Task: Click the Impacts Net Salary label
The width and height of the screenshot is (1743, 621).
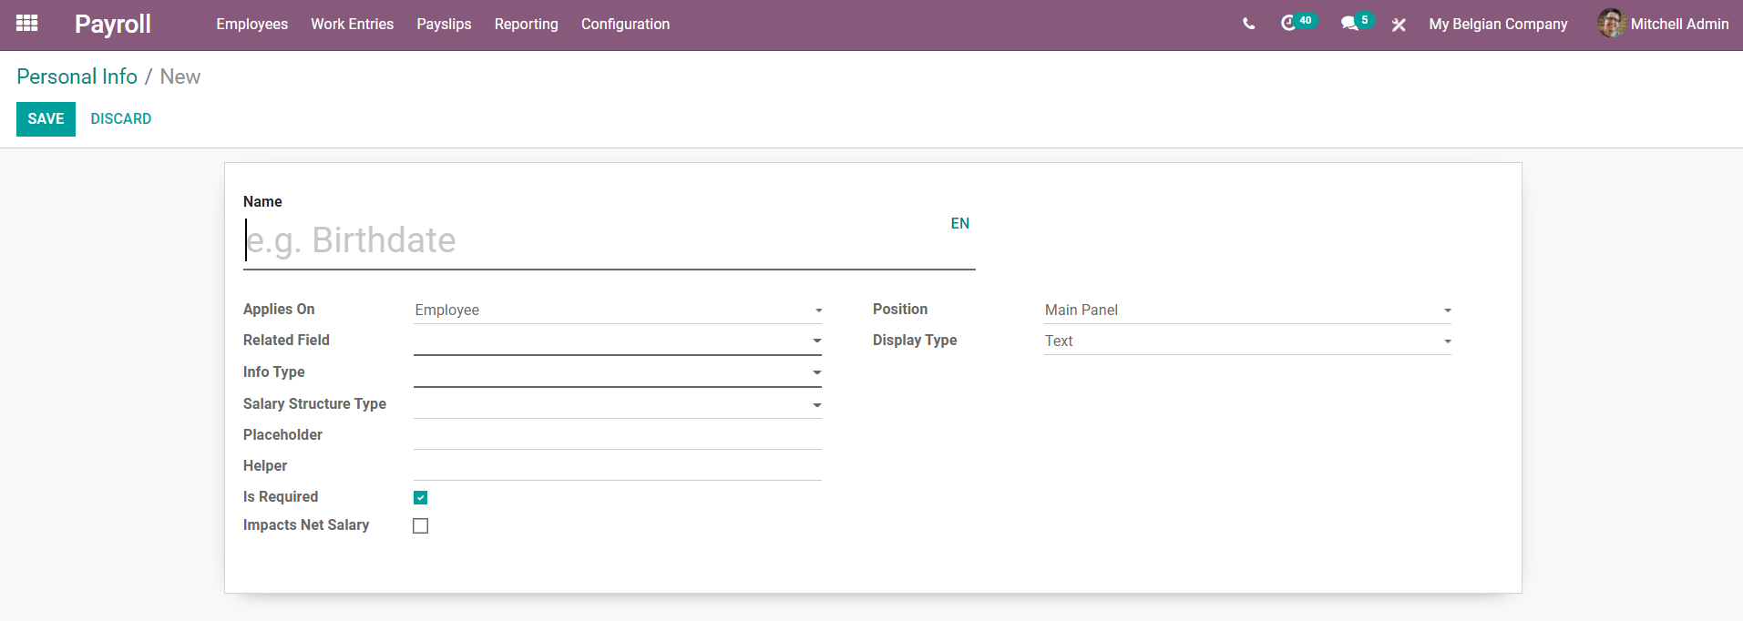Action: 306,525
